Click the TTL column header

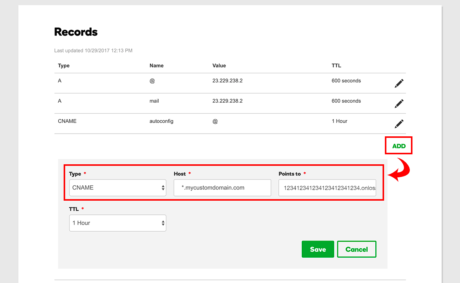[336, 65]
